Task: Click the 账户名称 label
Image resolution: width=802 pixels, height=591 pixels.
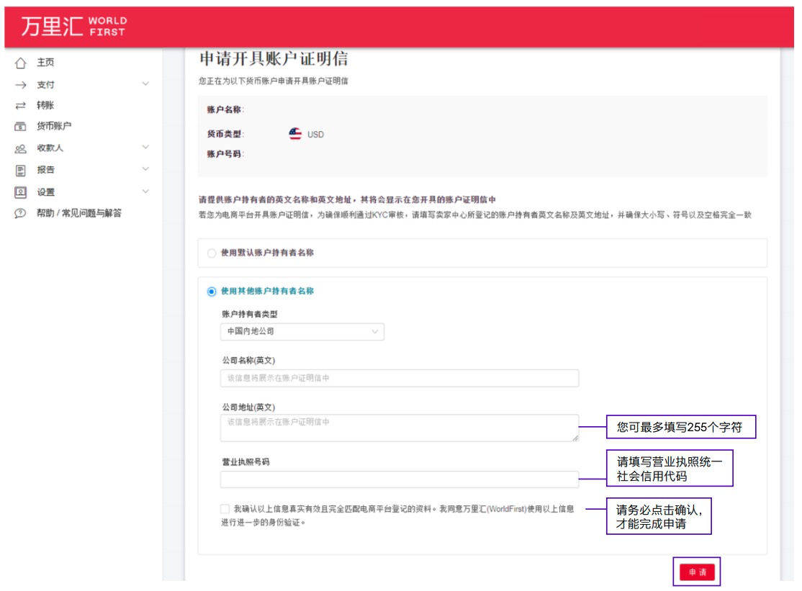Action: coord(225,109)
